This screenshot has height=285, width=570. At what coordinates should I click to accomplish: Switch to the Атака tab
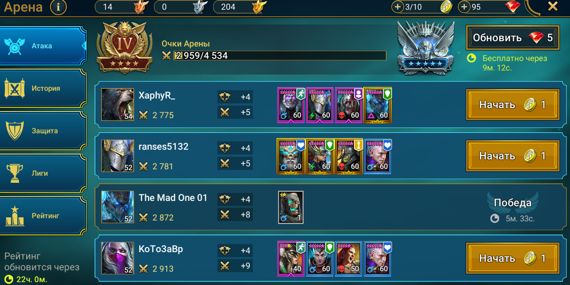coord(43,46)
